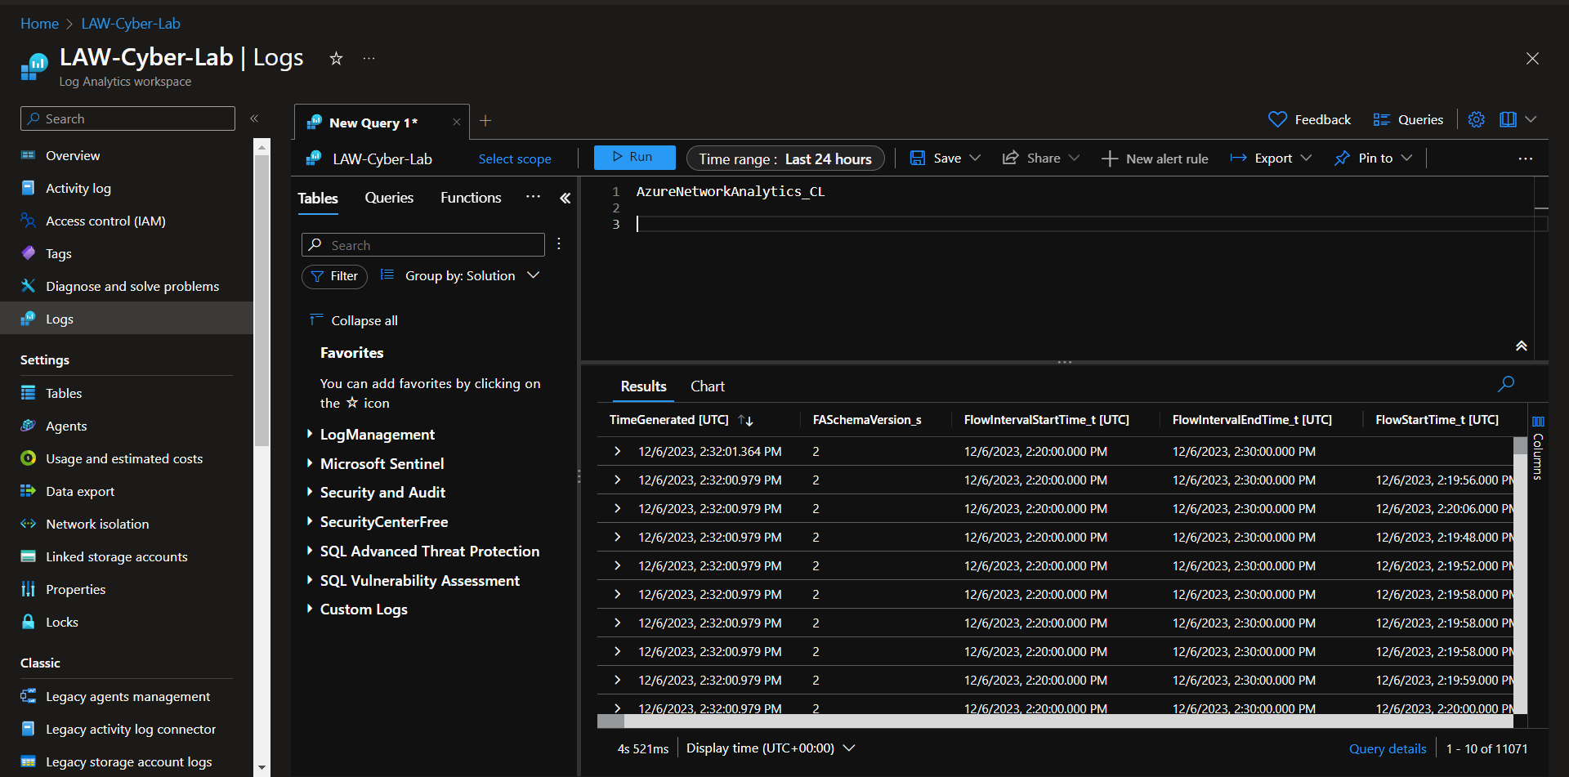Click Select scope link
Viewport: 1569px width, 777px height.
point(515,159)
